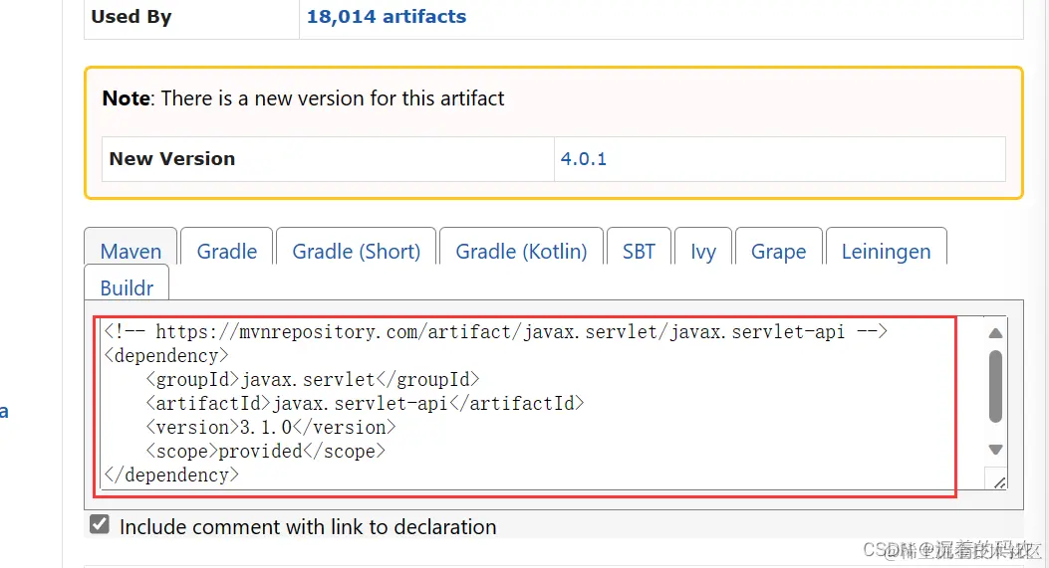The height and width of the screenshot is (568, 1049).
Task: Open new version 4.0.1 link
Action: tap(584, 159)
